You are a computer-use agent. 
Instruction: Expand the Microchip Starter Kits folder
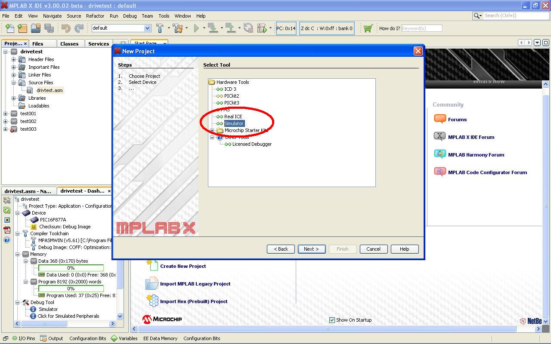(x=212, y=130)
